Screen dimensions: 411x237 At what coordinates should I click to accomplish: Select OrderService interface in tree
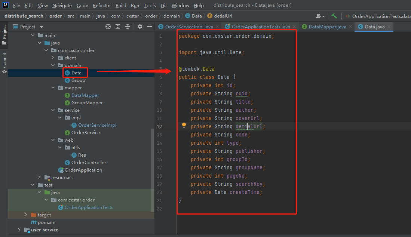tap(85, 133)
